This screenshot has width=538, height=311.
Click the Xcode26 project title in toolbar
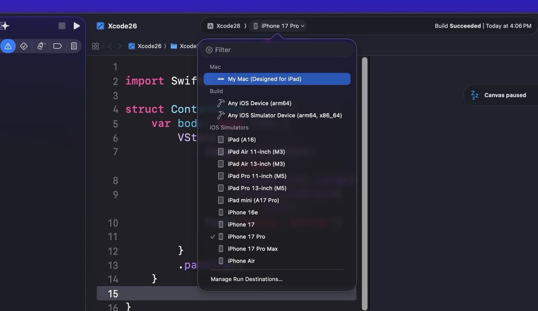click(122, 26)
